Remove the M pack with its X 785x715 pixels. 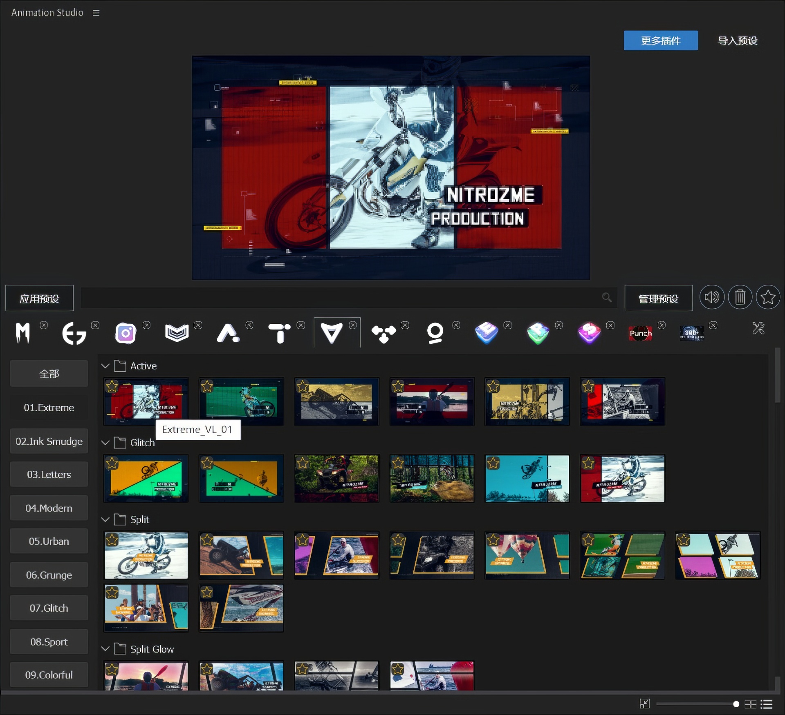[x=44, y=325]
